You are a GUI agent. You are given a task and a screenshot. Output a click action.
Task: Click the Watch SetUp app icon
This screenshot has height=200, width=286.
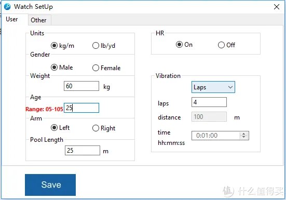click(7, 7)
